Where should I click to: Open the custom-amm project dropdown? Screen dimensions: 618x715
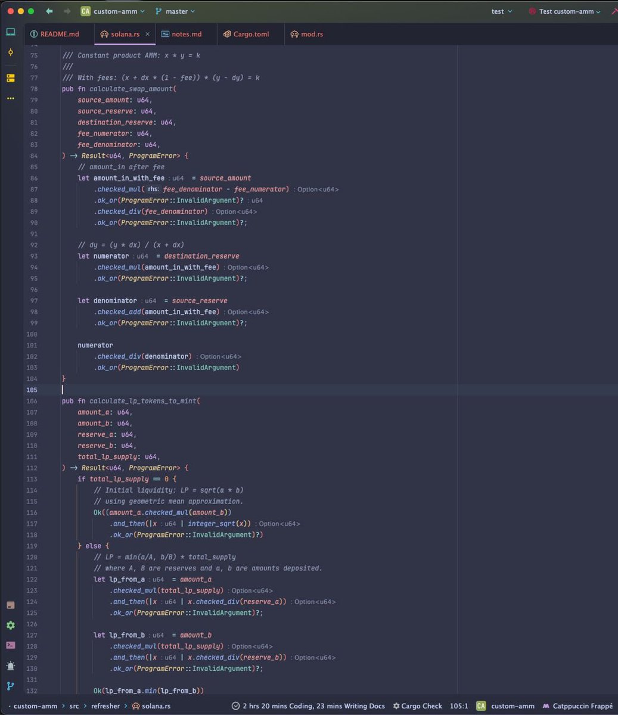[x=119, y=11]
